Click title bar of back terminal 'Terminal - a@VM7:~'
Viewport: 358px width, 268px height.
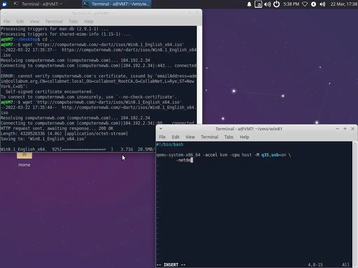[93, 13]
